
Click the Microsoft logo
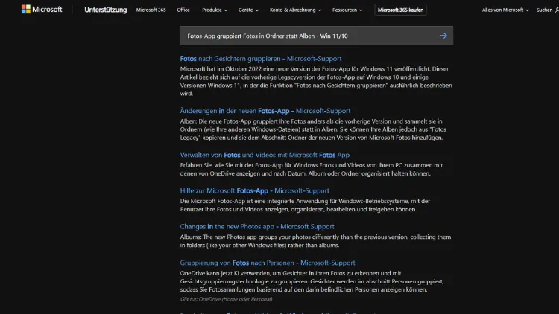(42, 10)
